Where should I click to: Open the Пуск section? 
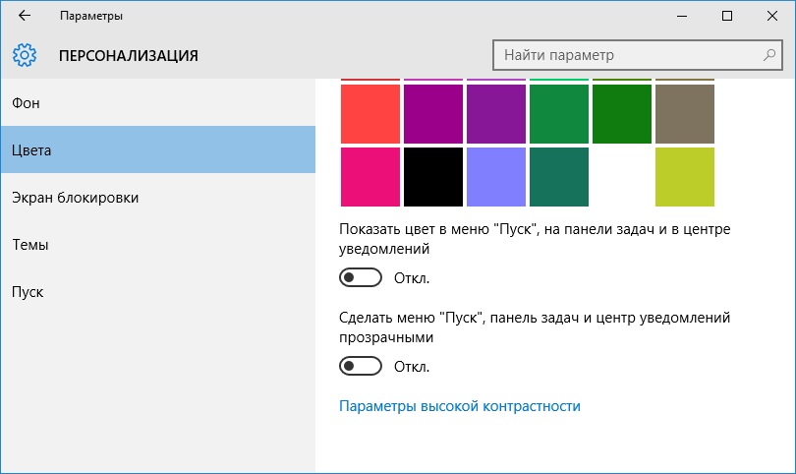(x=158, y=292)
